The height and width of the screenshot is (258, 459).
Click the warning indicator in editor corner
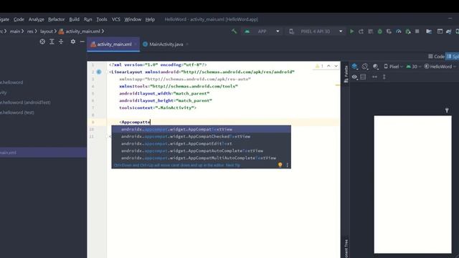pyautogui.click(x=319, y=66)
